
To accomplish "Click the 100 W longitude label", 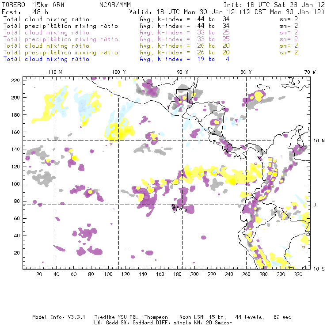I will (119, 72).
